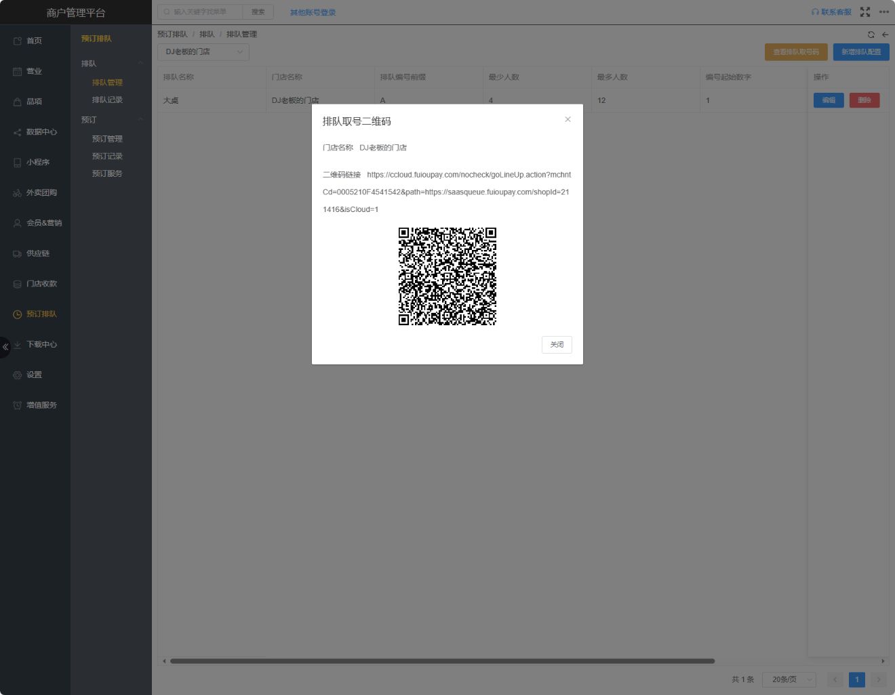Open the 数据中心 share-node icon
The height and width of the screenshot is (695, 895).
(18, 132)
